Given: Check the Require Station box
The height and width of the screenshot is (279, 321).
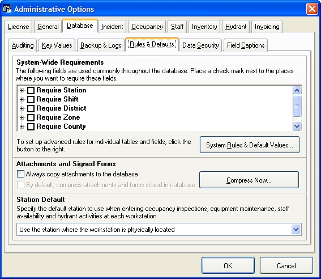Looking at the screenshot, I should tap(31, 90).
